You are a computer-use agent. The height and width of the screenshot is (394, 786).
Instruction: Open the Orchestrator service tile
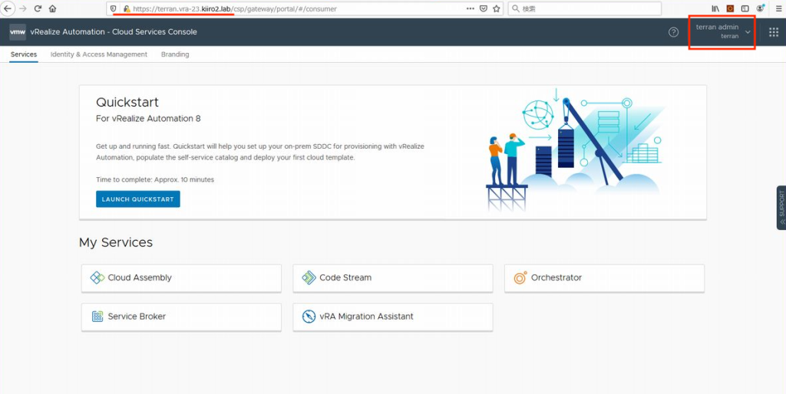(x=605, y=277)
